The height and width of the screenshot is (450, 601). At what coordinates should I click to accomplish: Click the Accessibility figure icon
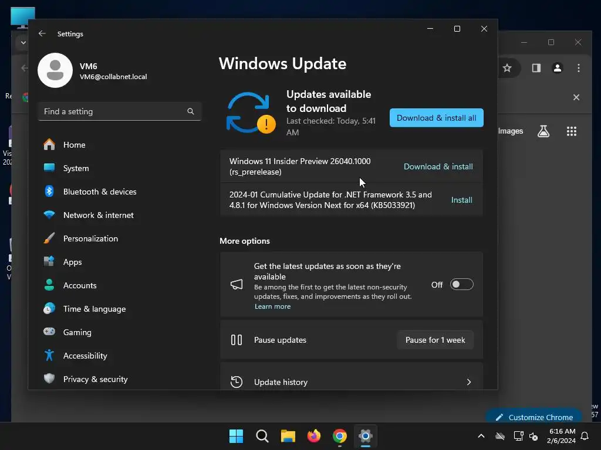[49, 355]
